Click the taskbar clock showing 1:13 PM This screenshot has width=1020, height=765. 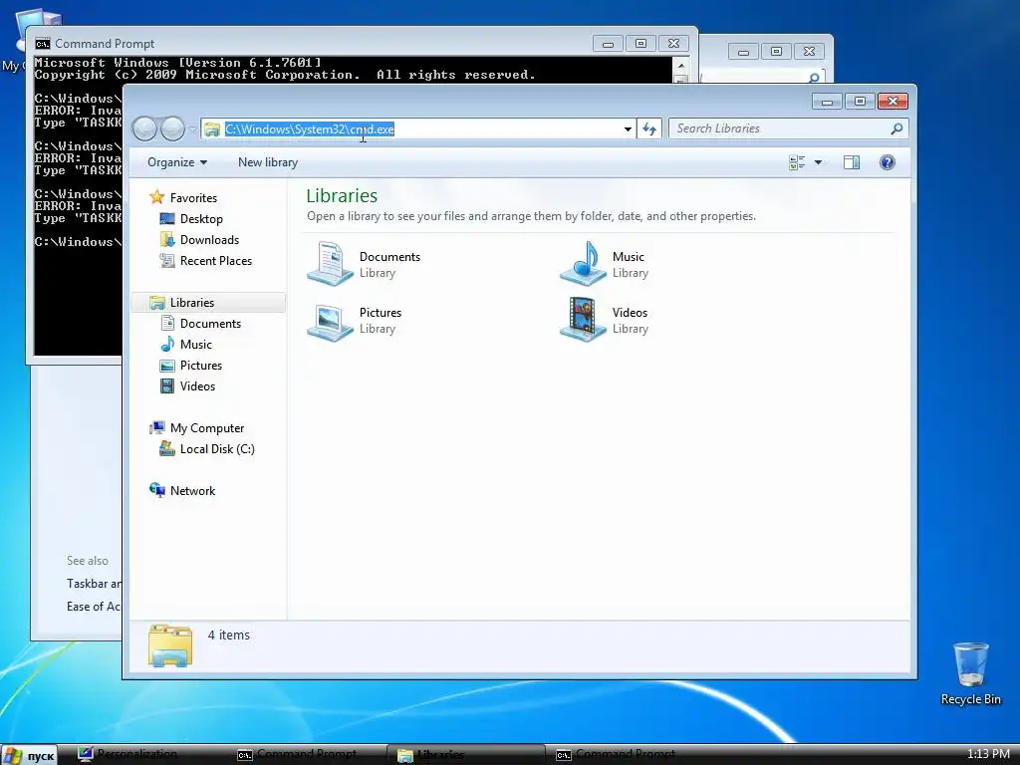tap(987, 755)
